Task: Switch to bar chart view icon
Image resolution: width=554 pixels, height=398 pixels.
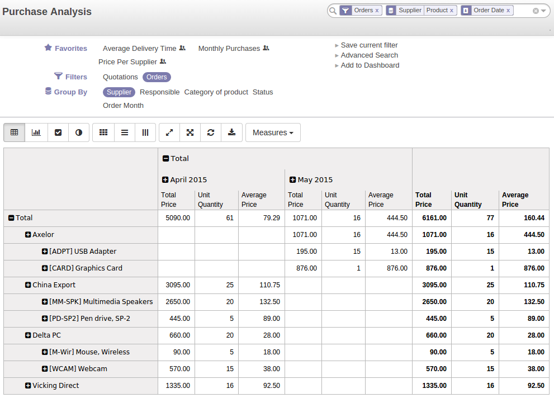Action: point(36,132)
